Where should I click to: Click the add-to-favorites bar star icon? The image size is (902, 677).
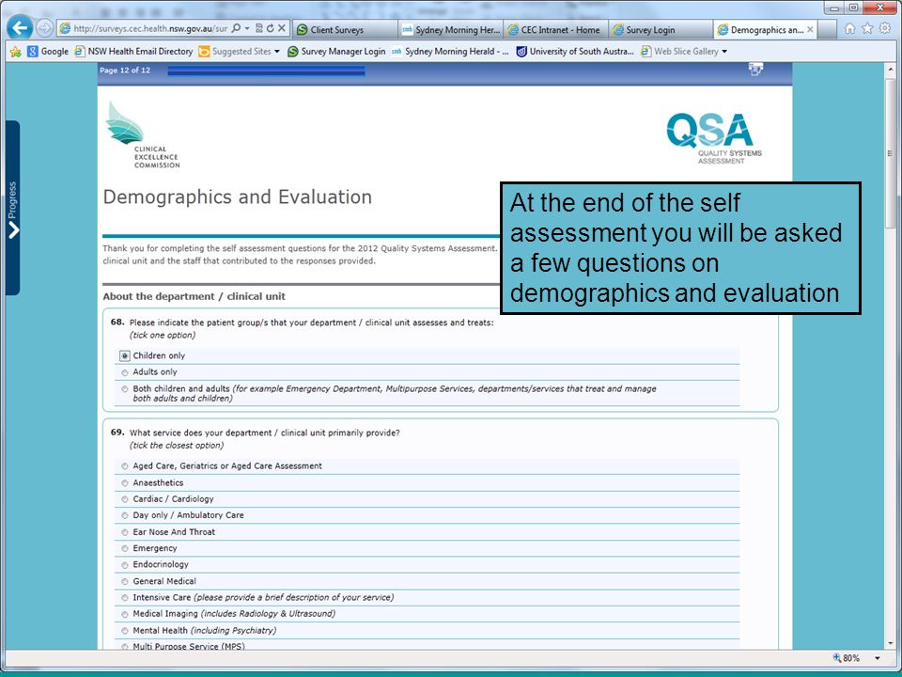(16, 52)
